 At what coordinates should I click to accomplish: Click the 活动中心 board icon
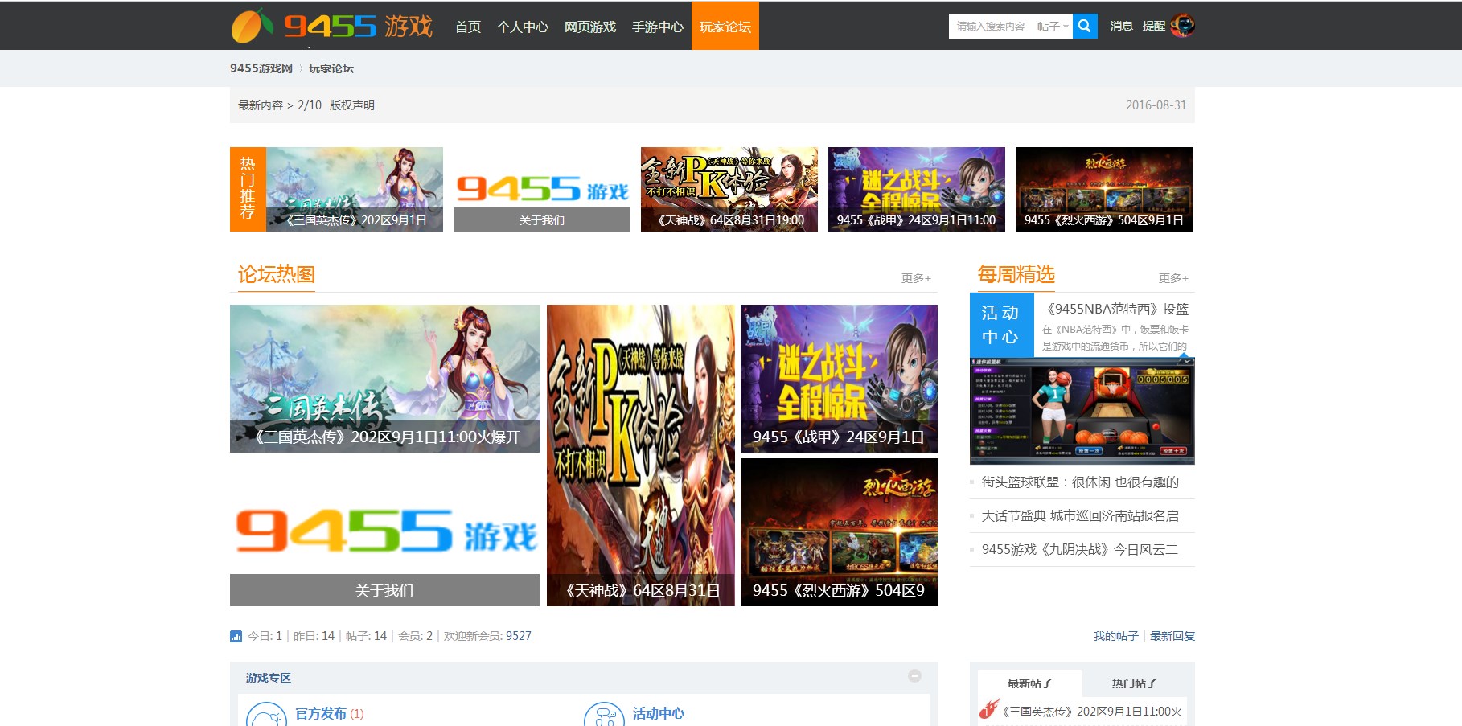click(x=604, y=715)
